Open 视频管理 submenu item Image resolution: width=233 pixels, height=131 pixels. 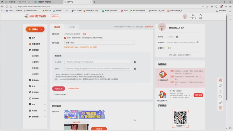35,74
